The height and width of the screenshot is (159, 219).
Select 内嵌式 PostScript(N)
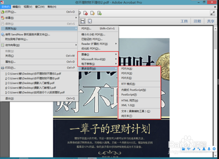click(x=139, y=90)
